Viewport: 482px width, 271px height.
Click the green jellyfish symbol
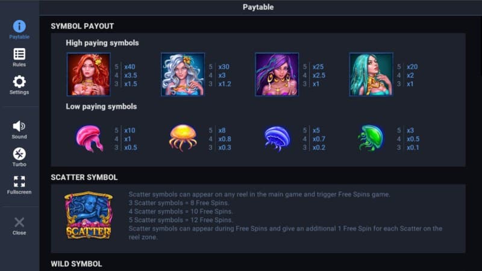tap(371, 138)
